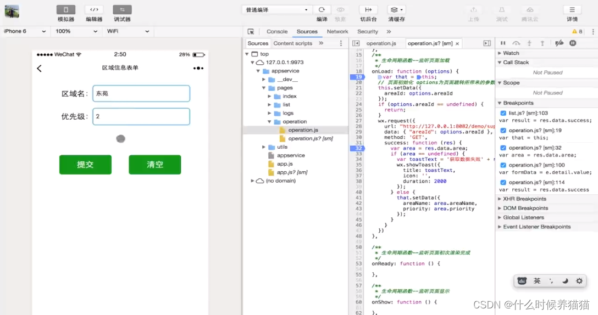Viewport: 598px width, 315px height.
Task: Open the Content scripts tab
Action: pyautogui.click(x=292, y=43)
